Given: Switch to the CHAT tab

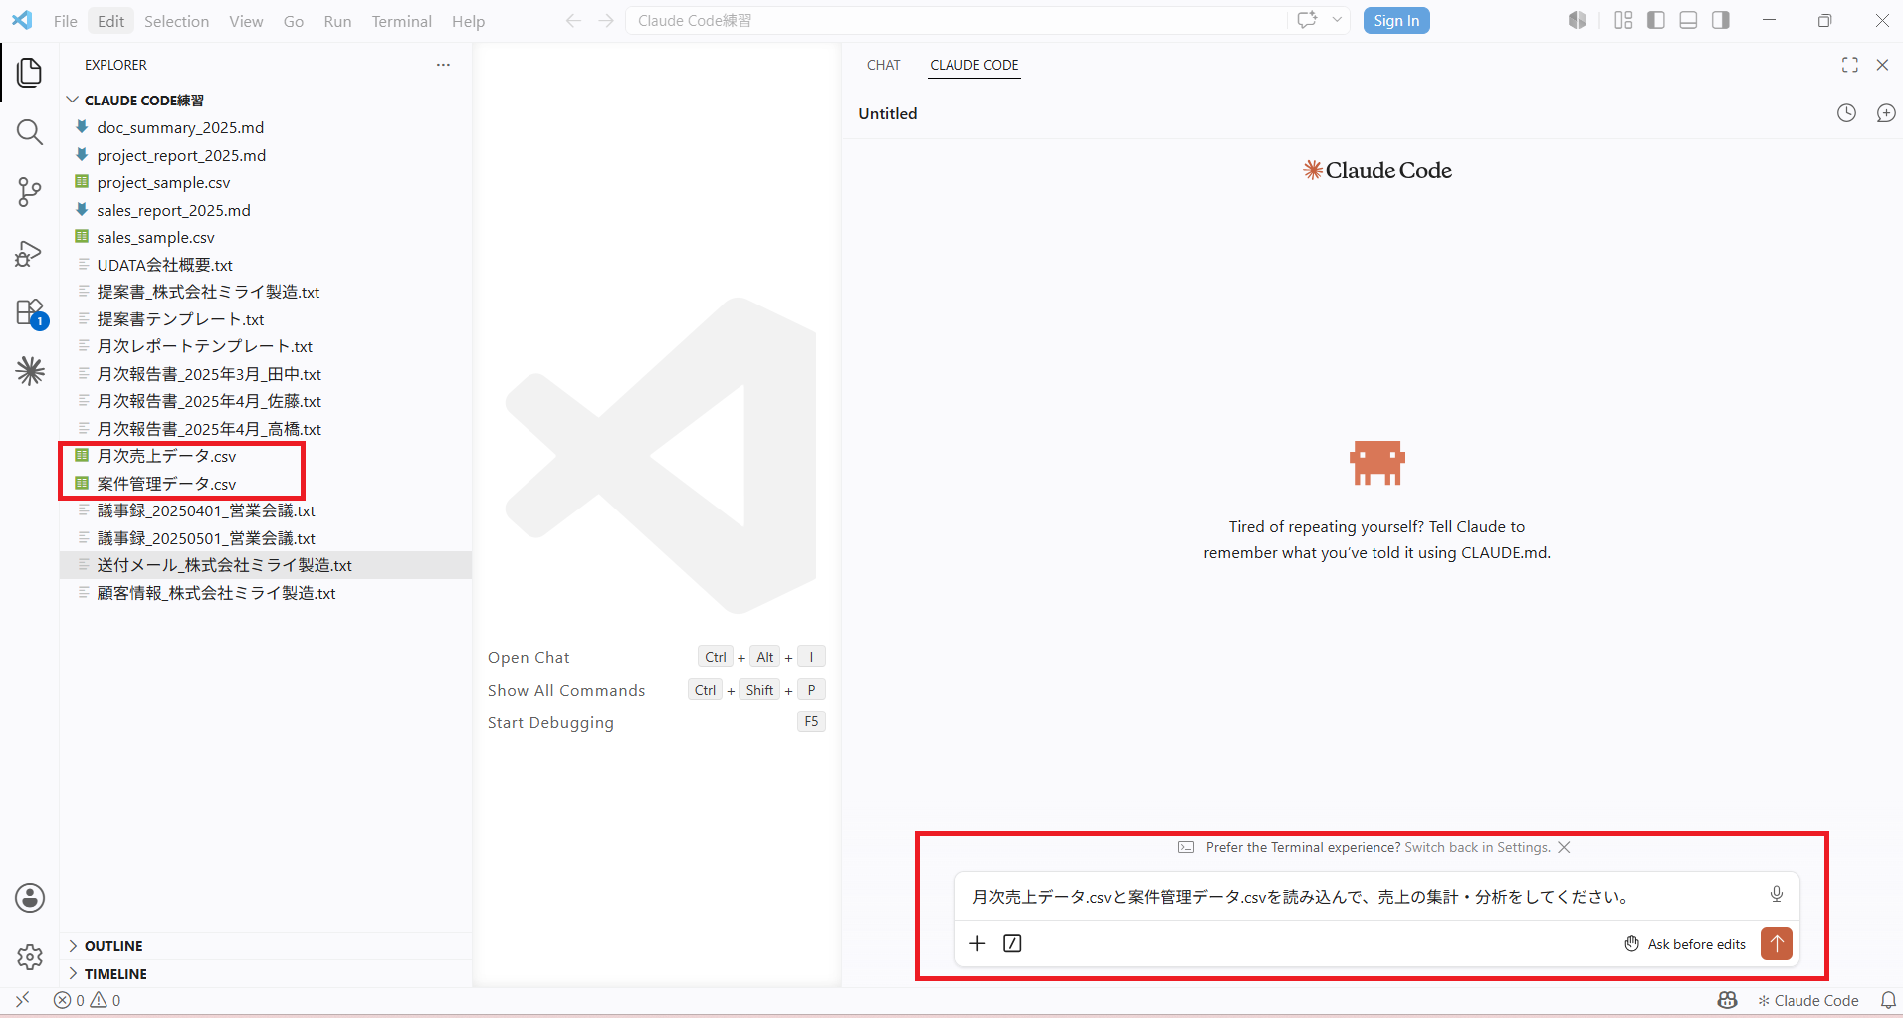Looking at the screenshot, I should [883, 65].
